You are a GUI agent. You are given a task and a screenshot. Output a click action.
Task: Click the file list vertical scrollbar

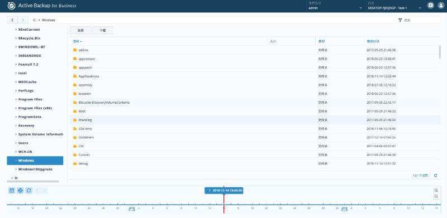(x=440, y=52)
